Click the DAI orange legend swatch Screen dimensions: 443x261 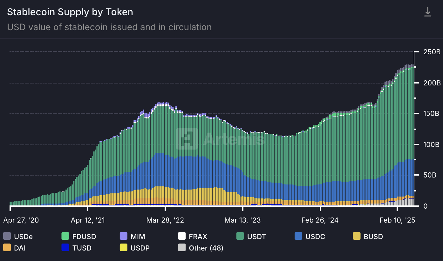7,248
